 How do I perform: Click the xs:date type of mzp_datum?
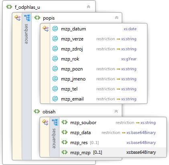pos(130,29)
